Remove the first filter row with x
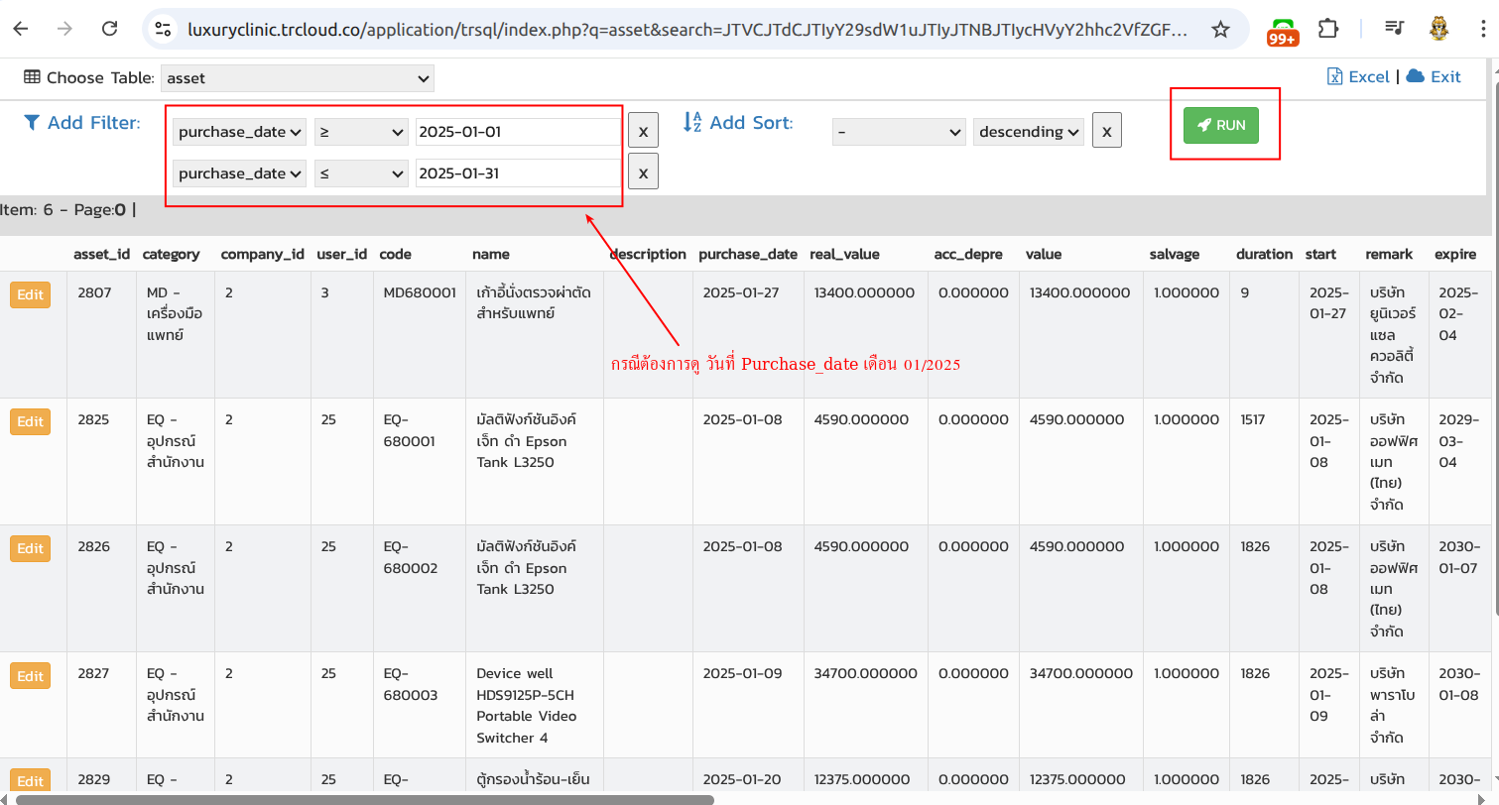The image size is (1499, 805). (x=643, y=131)
